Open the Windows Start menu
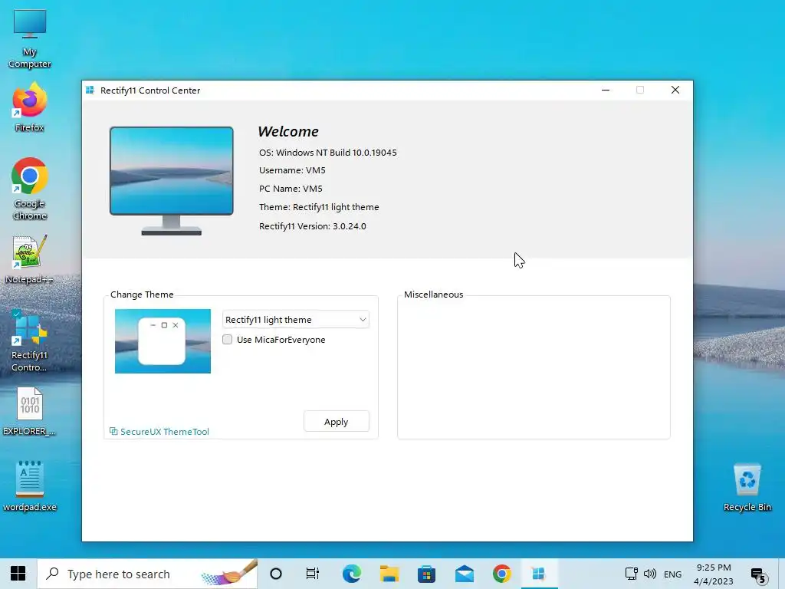The height and width of the screenshot is (589, 785). click(18, 574)
